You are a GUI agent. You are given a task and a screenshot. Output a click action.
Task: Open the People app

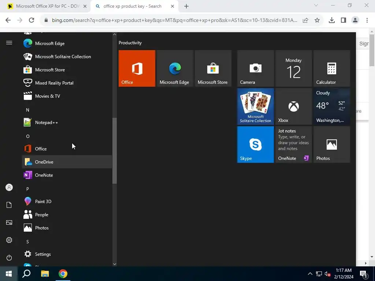coord(67,214)
